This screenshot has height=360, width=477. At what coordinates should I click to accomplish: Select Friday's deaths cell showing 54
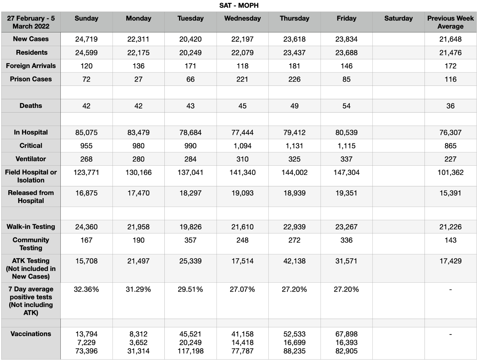(346, 106)
